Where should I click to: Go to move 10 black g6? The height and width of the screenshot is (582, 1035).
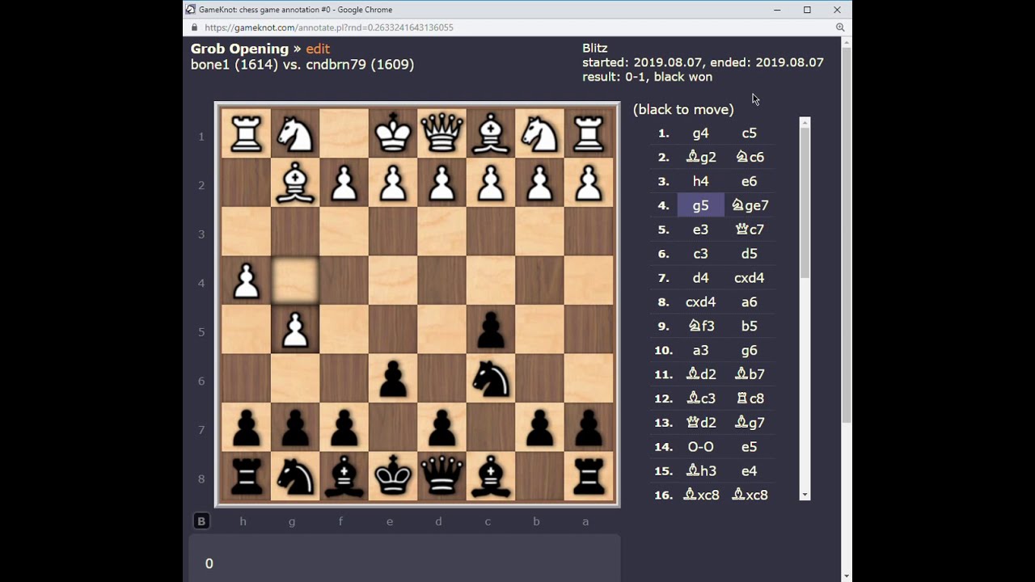click(750, 350)
